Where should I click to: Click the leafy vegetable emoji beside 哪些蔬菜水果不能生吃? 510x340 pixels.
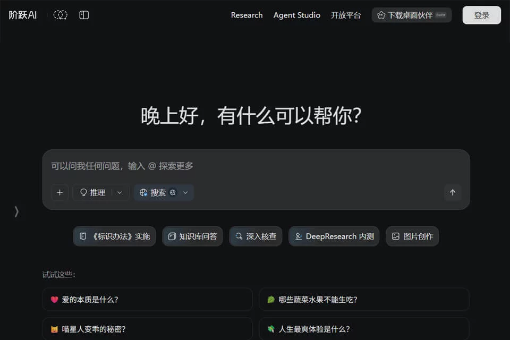coord(270,300)
